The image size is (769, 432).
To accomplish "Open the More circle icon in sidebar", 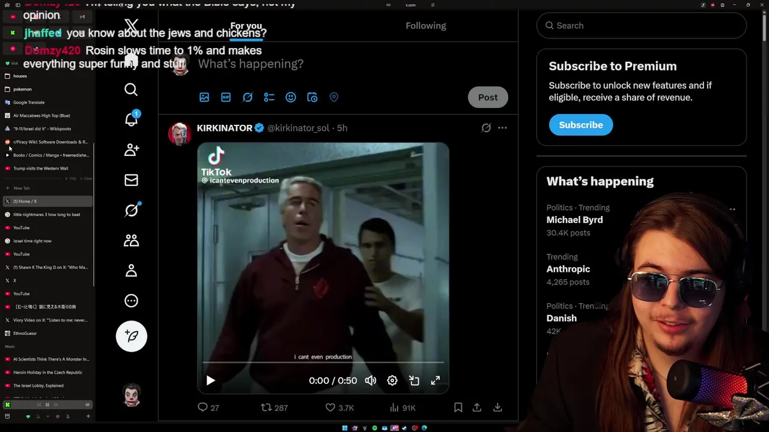I will [131, 301].
